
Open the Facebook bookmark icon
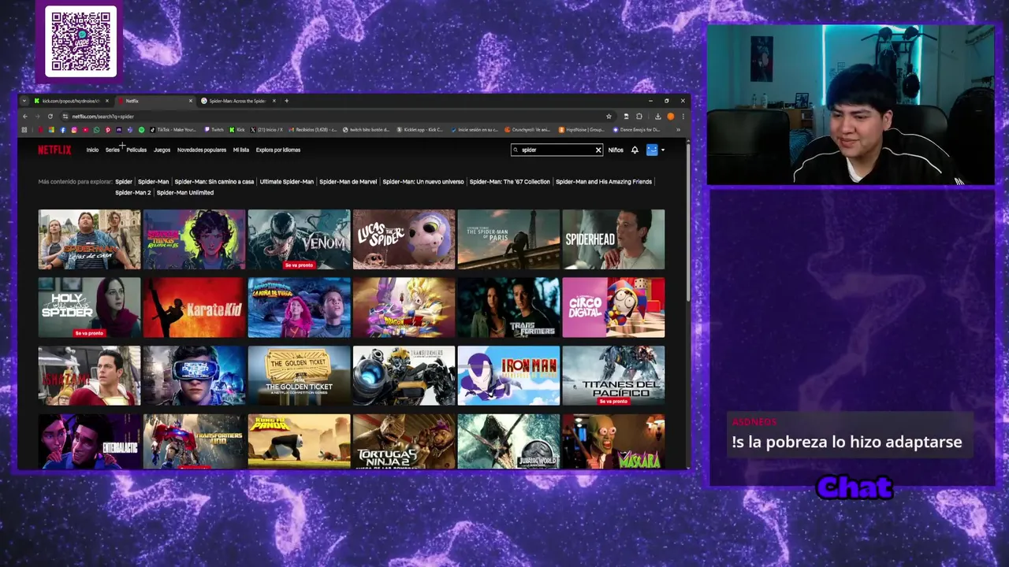pos(63,130)
